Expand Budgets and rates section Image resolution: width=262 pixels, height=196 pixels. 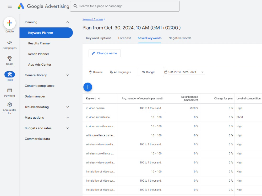click(x=68, y=128)
